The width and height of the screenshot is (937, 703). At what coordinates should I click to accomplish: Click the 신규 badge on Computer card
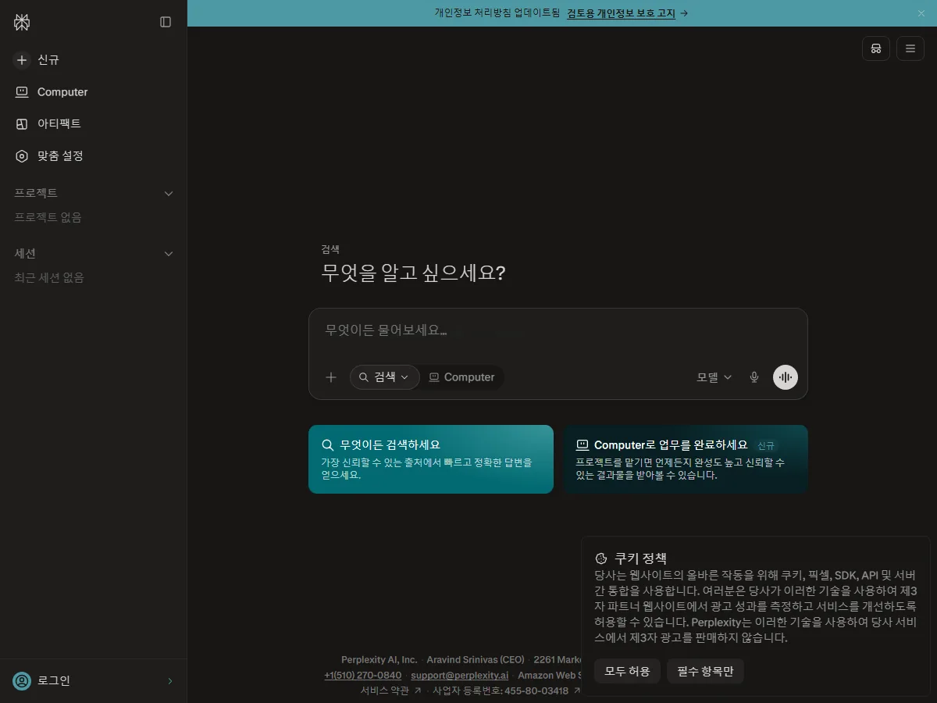766,445
